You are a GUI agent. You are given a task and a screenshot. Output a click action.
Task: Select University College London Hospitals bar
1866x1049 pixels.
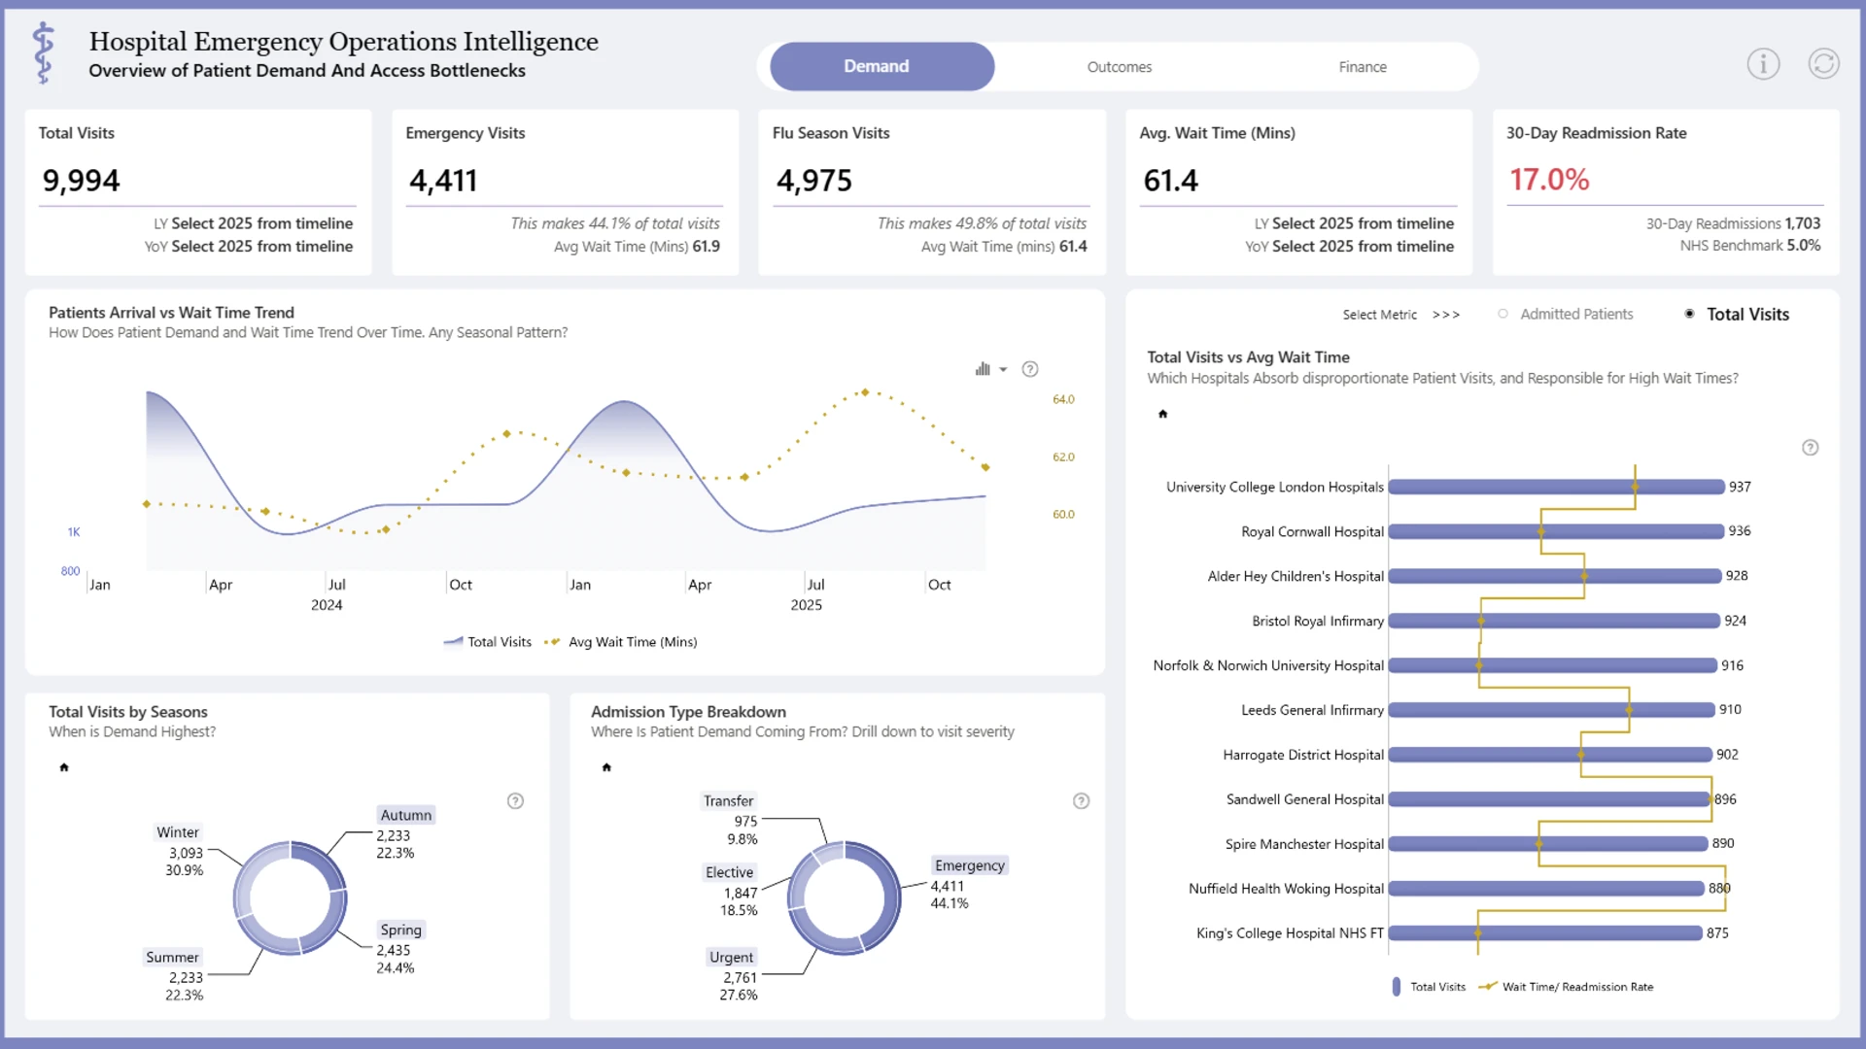[x=1557, y=487]
